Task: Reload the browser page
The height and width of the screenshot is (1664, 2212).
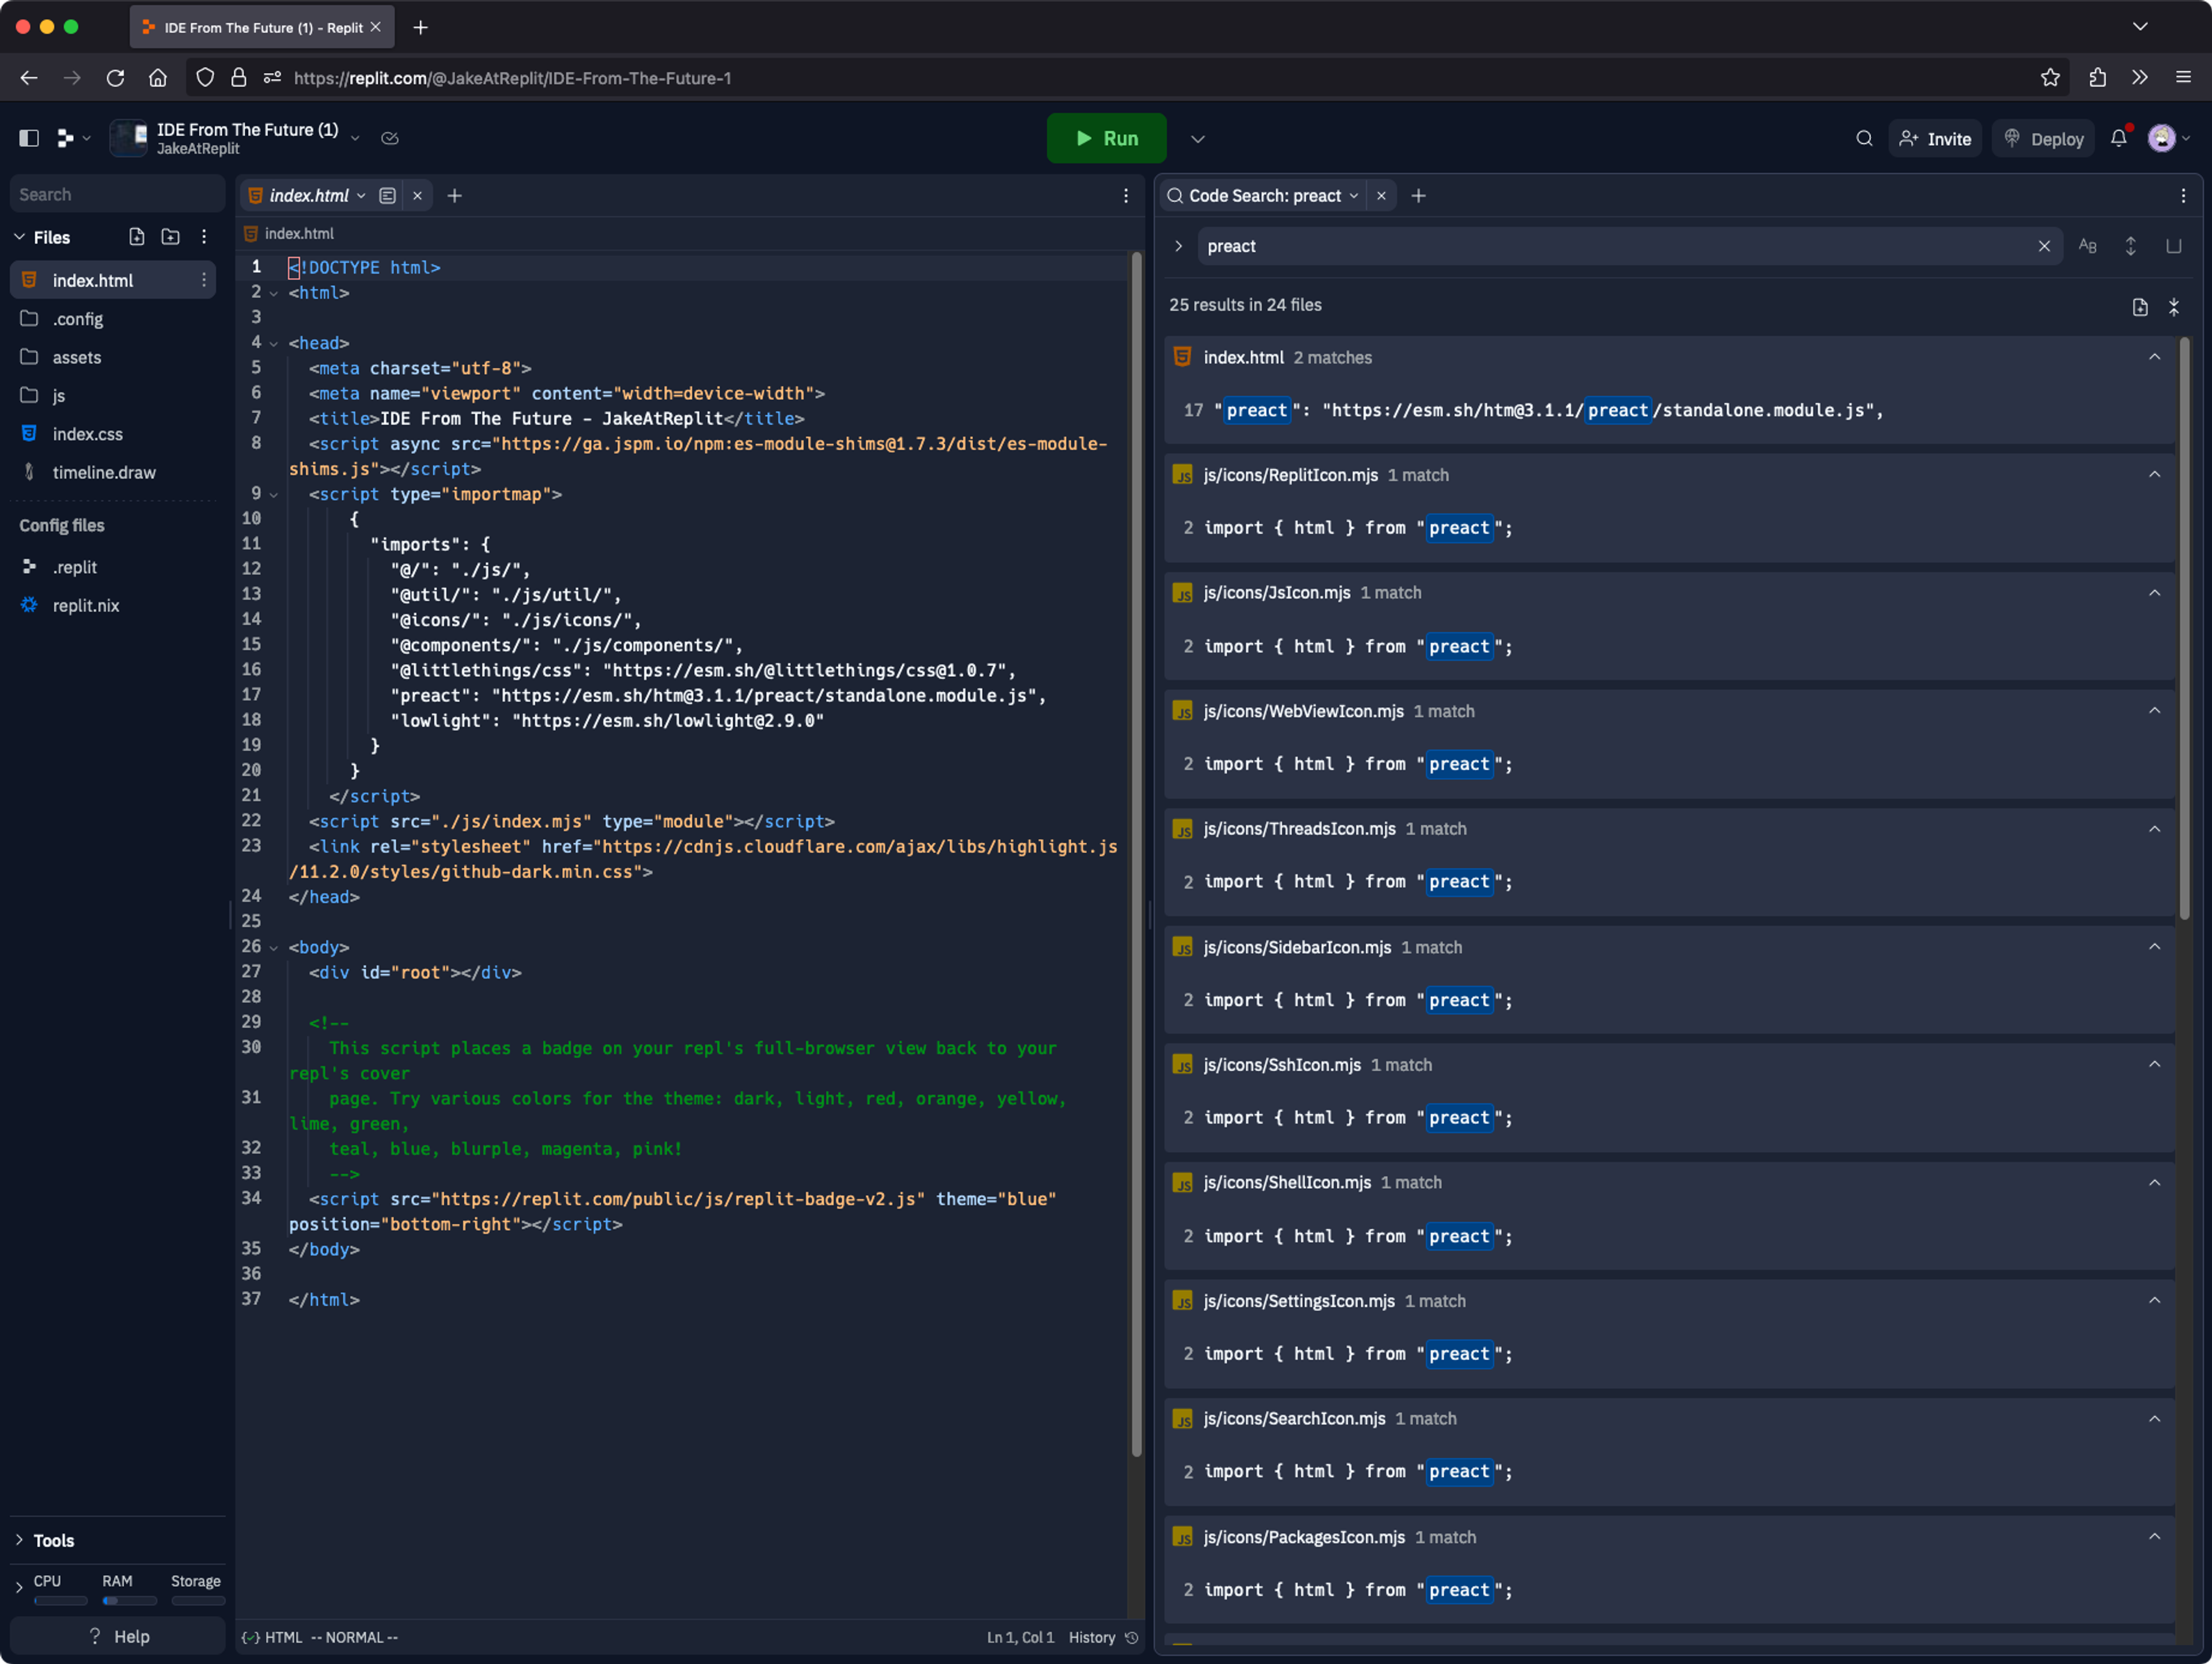Action: [115, 78]
